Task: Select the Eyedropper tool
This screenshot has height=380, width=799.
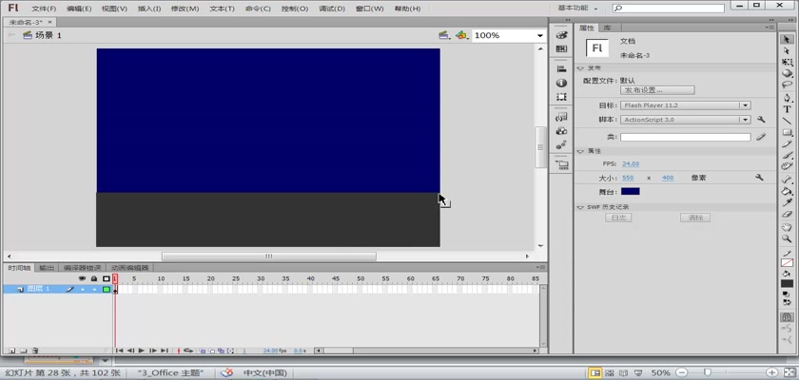Action: [787, 202]
